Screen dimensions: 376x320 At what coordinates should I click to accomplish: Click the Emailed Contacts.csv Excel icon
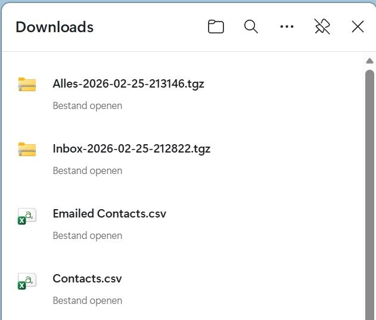[x=27, y=216]
